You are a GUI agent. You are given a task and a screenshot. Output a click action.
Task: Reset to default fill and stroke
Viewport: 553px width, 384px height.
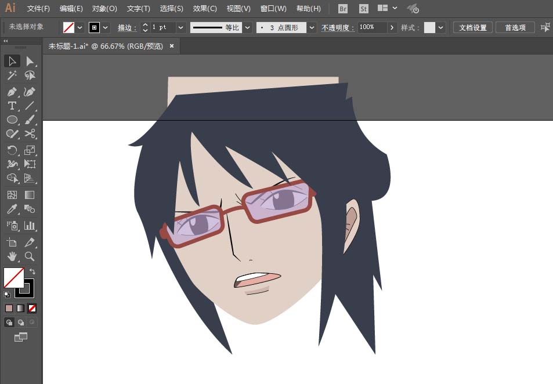pos(7,294)
